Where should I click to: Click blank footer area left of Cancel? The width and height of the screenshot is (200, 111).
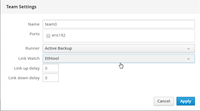coord(80,101)
